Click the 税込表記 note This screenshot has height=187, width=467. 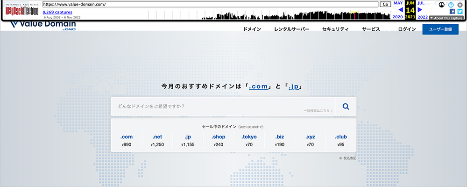tap(347, 158)
